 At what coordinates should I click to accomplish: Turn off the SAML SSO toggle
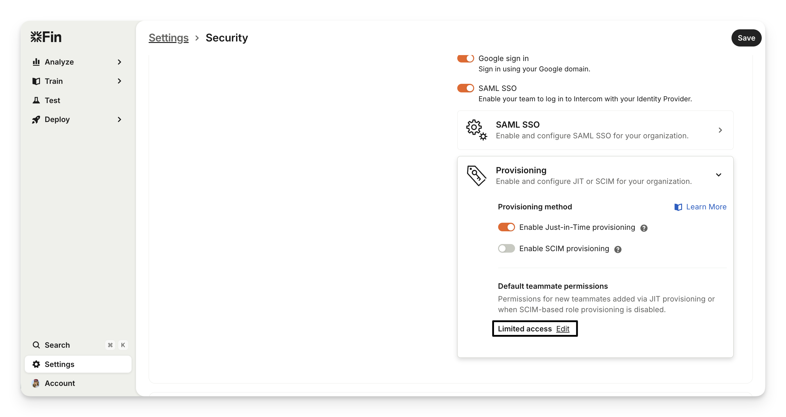[x=465, y=88]
